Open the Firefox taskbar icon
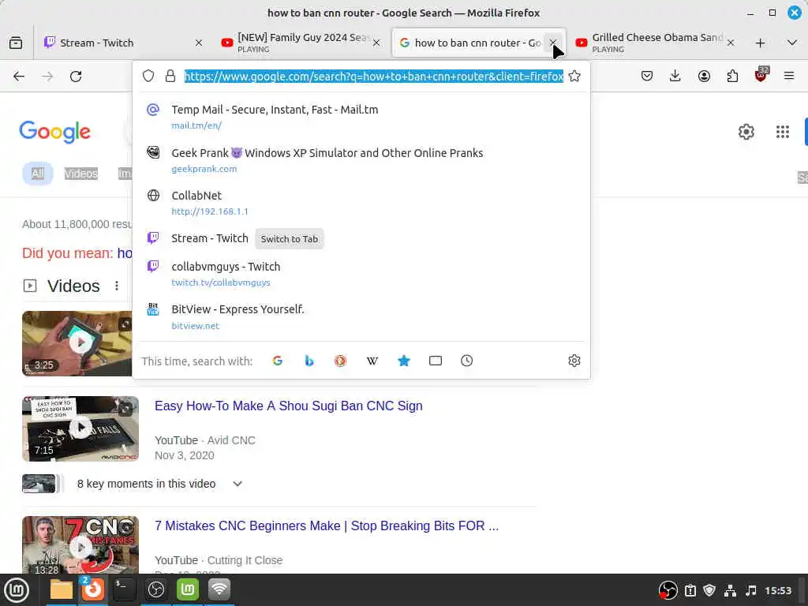The image size is (808, 606). click(x=93, y=589)
